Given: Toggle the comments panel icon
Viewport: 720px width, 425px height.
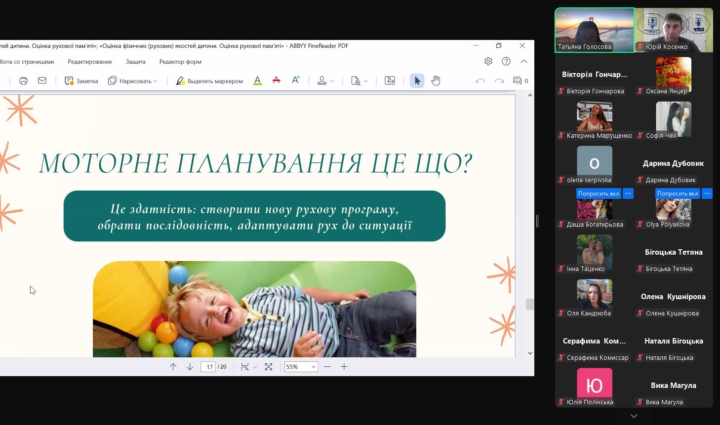Looking at the screenshot, I should [517, 81].
